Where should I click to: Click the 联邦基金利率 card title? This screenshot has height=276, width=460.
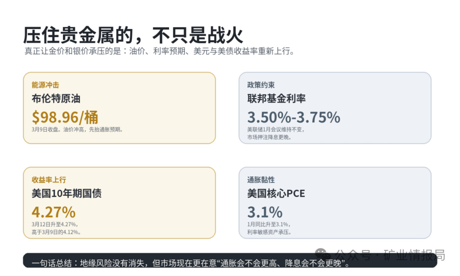276,98
